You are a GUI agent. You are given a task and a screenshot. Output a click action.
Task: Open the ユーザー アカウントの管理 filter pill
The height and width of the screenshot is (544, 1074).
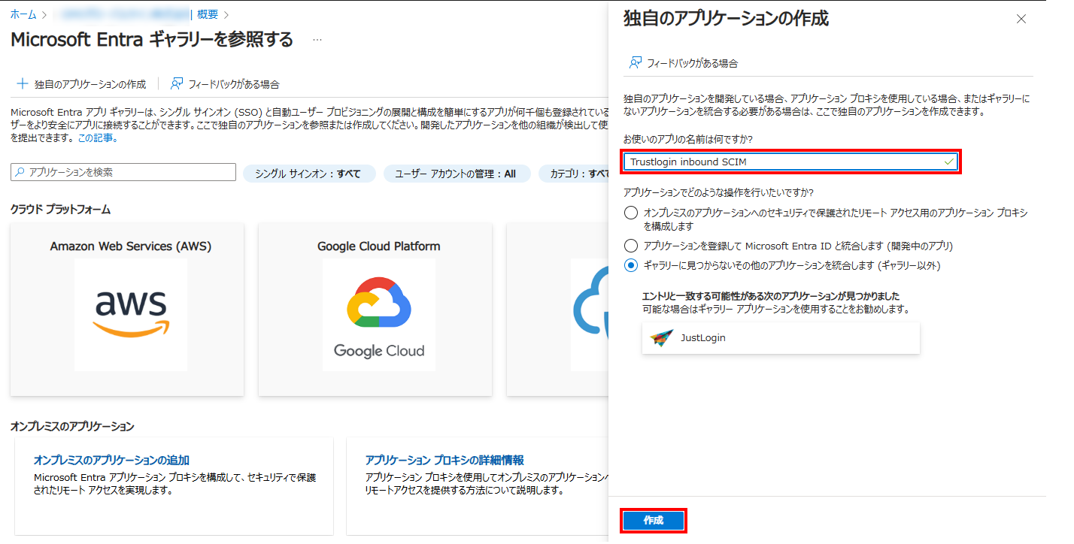coord(457,174)
